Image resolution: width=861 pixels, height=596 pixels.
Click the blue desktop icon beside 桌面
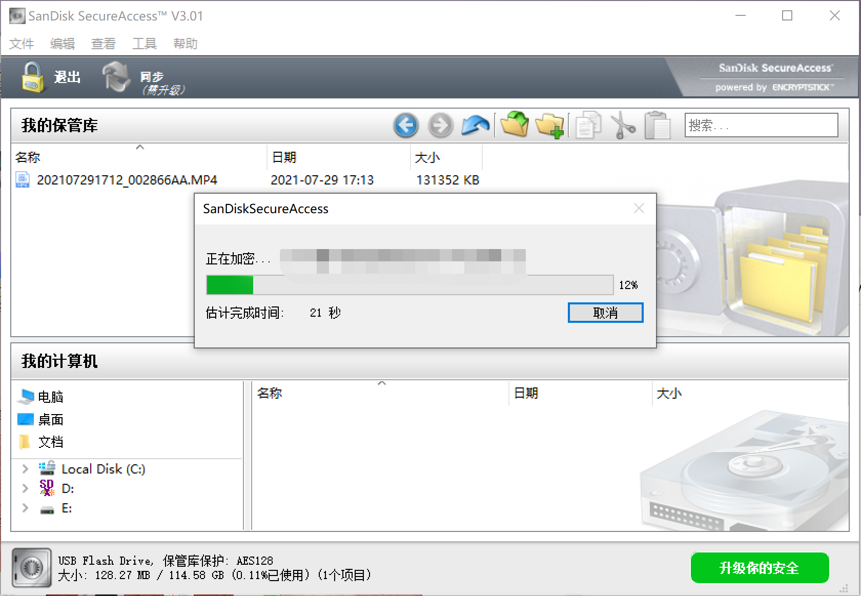pos(26,419)
